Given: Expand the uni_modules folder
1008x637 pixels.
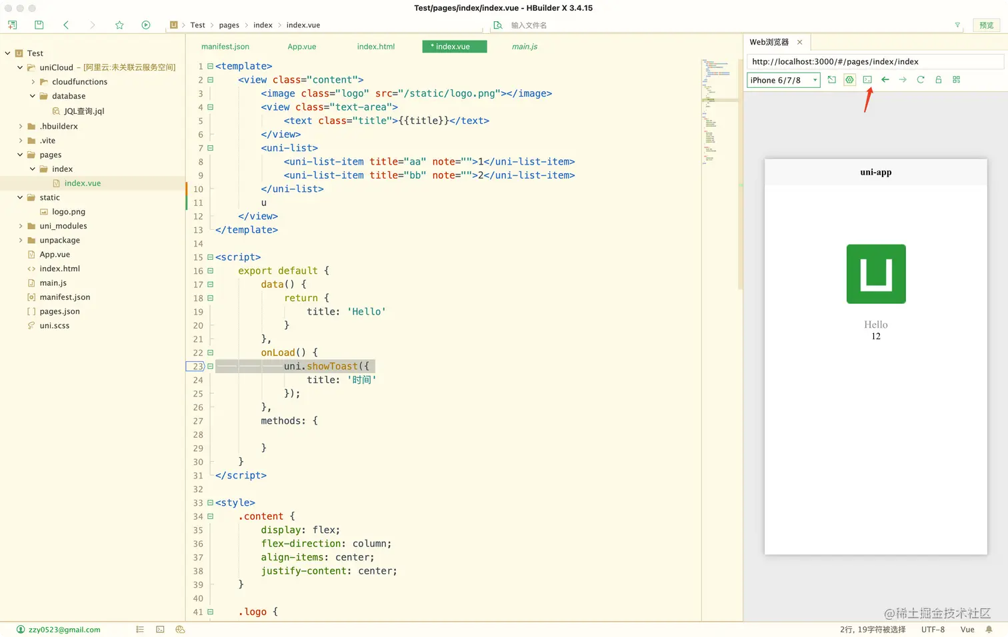Looking at the screenshot, I should point(20,226).
